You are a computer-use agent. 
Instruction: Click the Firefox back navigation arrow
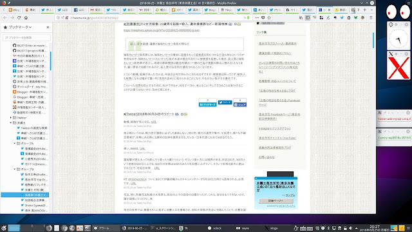coord(6,17)
